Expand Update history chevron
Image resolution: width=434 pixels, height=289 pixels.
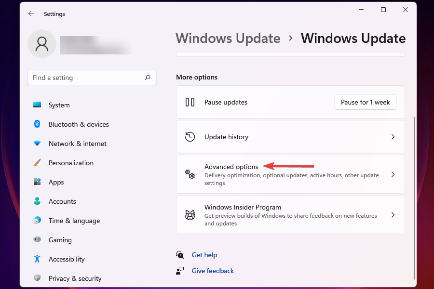[x=393, y=137]
